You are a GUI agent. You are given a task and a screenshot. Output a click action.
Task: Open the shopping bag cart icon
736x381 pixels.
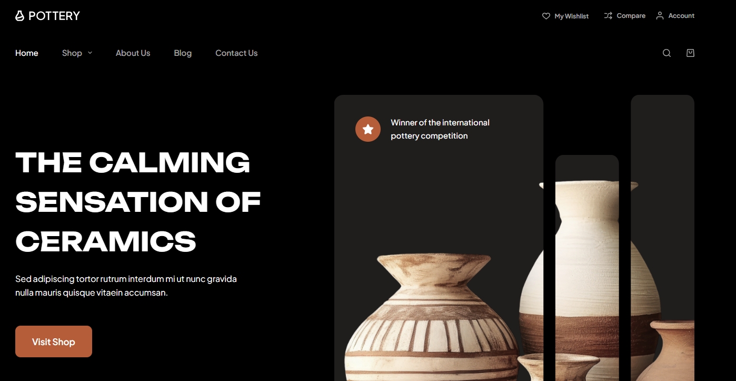690,53
